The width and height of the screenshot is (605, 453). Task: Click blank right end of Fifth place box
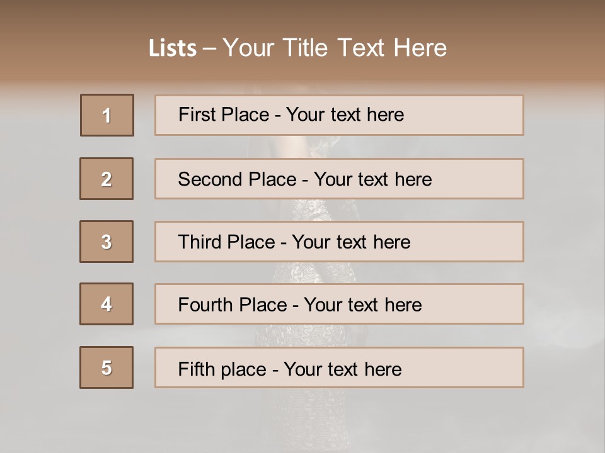pos(463,367)
